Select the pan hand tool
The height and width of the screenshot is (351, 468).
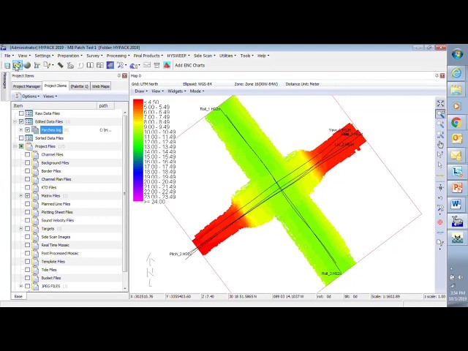440,145
